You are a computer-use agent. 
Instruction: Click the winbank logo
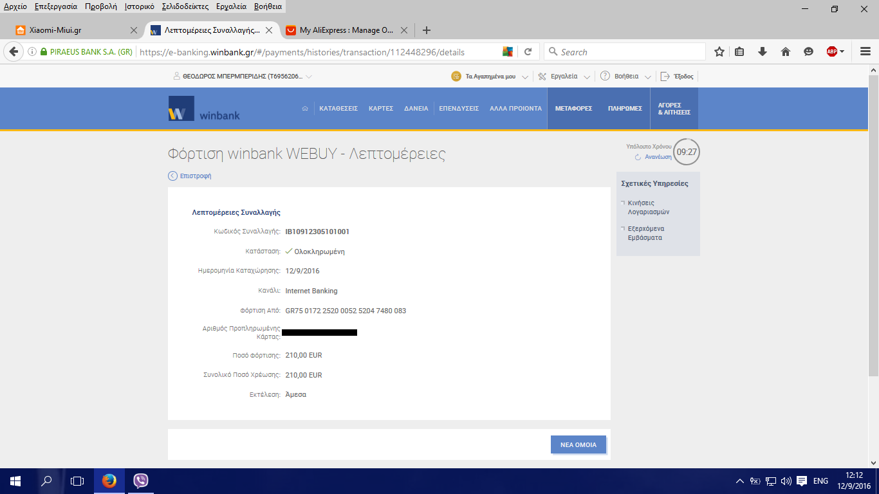point(204,109)
